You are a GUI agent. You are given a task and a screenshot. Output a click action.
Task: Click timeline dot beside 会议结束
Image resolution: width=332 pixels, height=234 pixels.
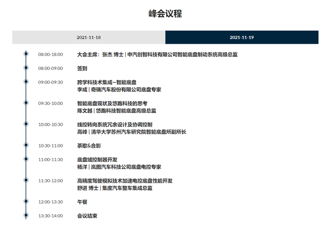(x=26, y=215)
